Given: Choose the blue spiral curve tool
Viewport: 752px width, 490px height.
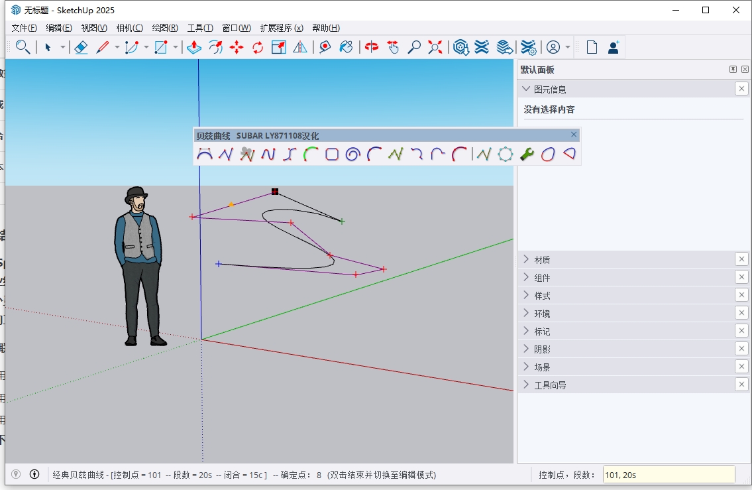Looking at the screenshot, I should (352, 154).
